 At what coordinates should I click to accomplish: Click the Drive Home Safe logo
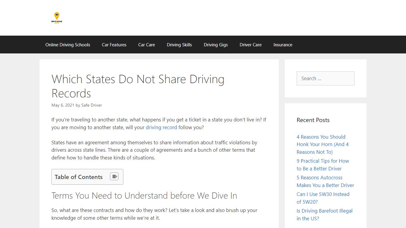point(57,18)
